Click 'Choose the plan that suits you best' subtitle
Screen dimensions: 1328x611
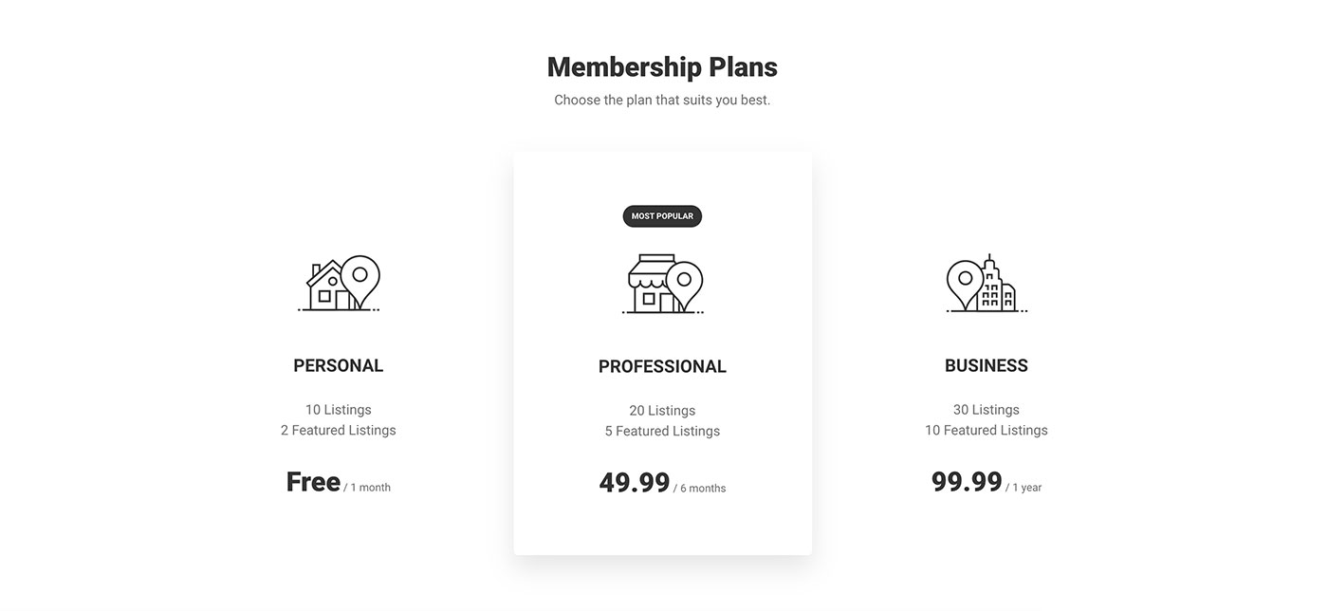[x=662, y=100]
